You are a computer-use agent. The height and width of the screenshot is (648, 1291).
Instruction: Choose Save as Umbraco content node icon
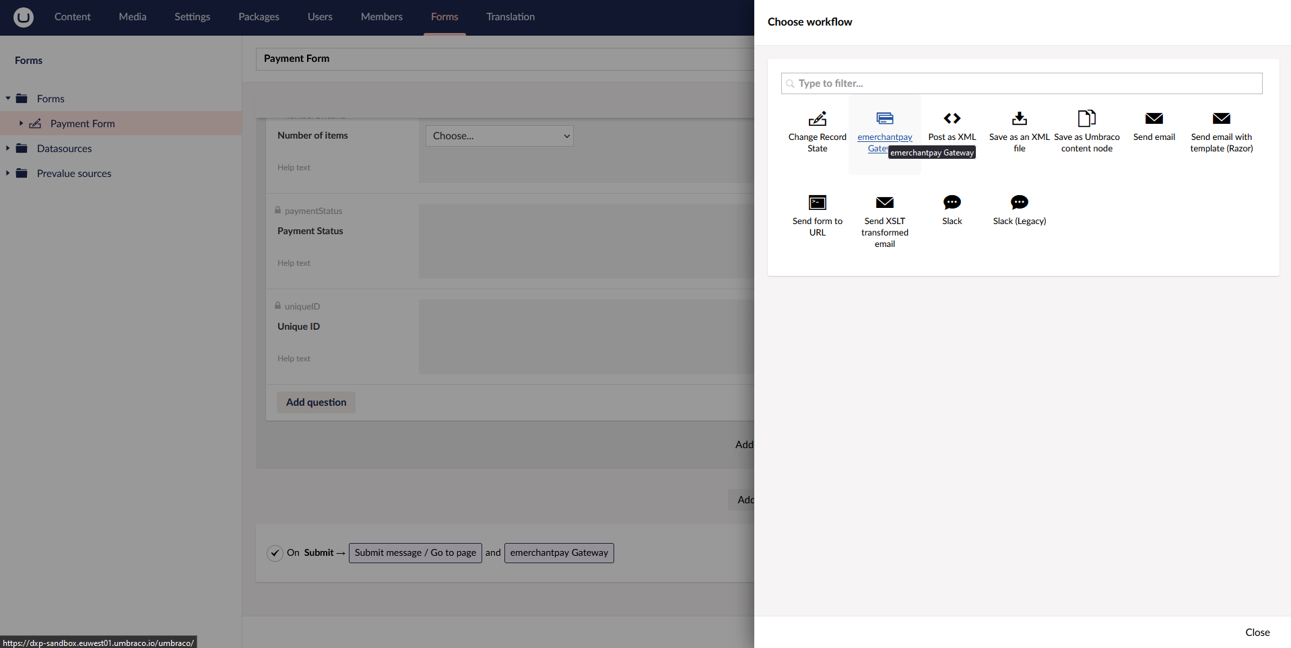1086,119
